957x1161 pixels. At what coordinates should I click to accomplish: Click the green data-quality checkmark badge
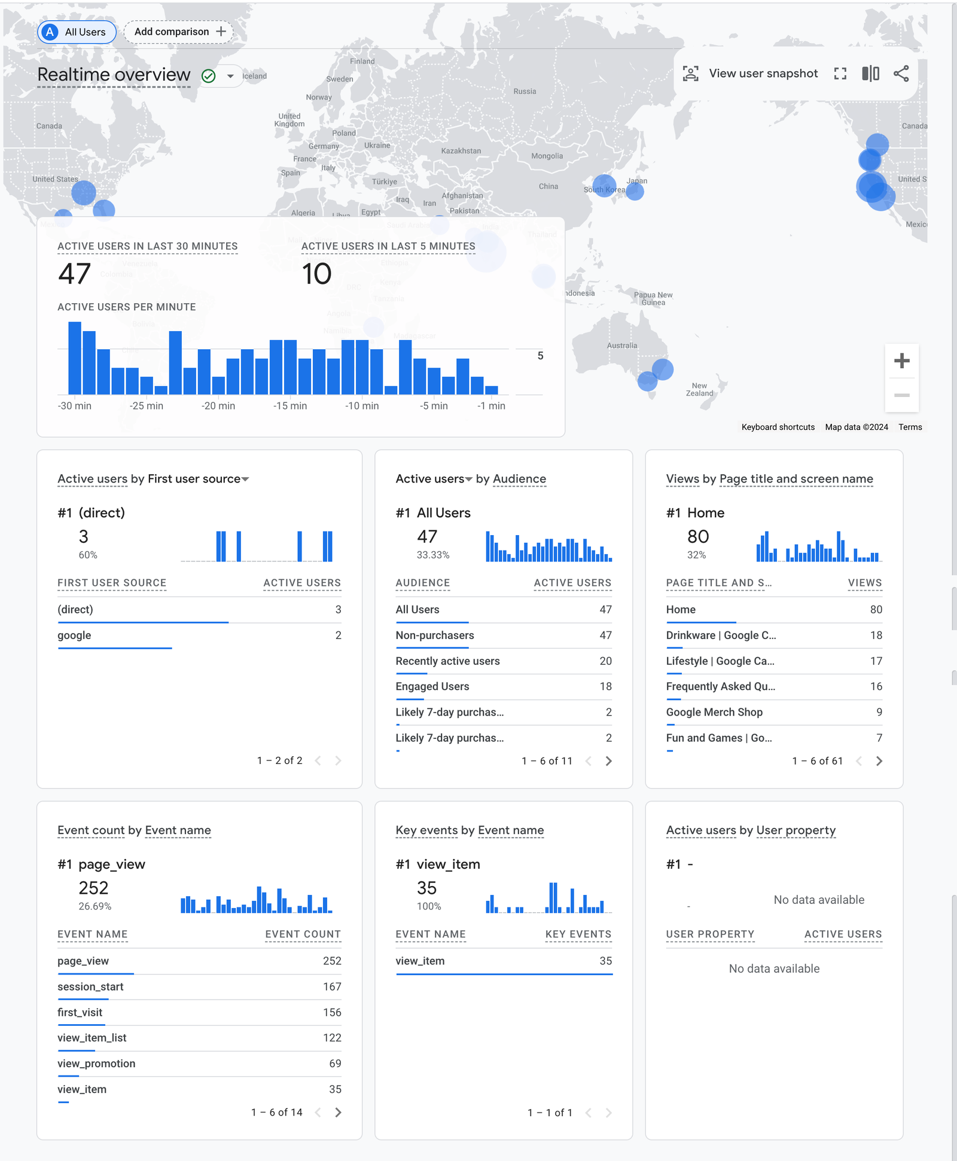pyautogui.click(x=208, y=75)
